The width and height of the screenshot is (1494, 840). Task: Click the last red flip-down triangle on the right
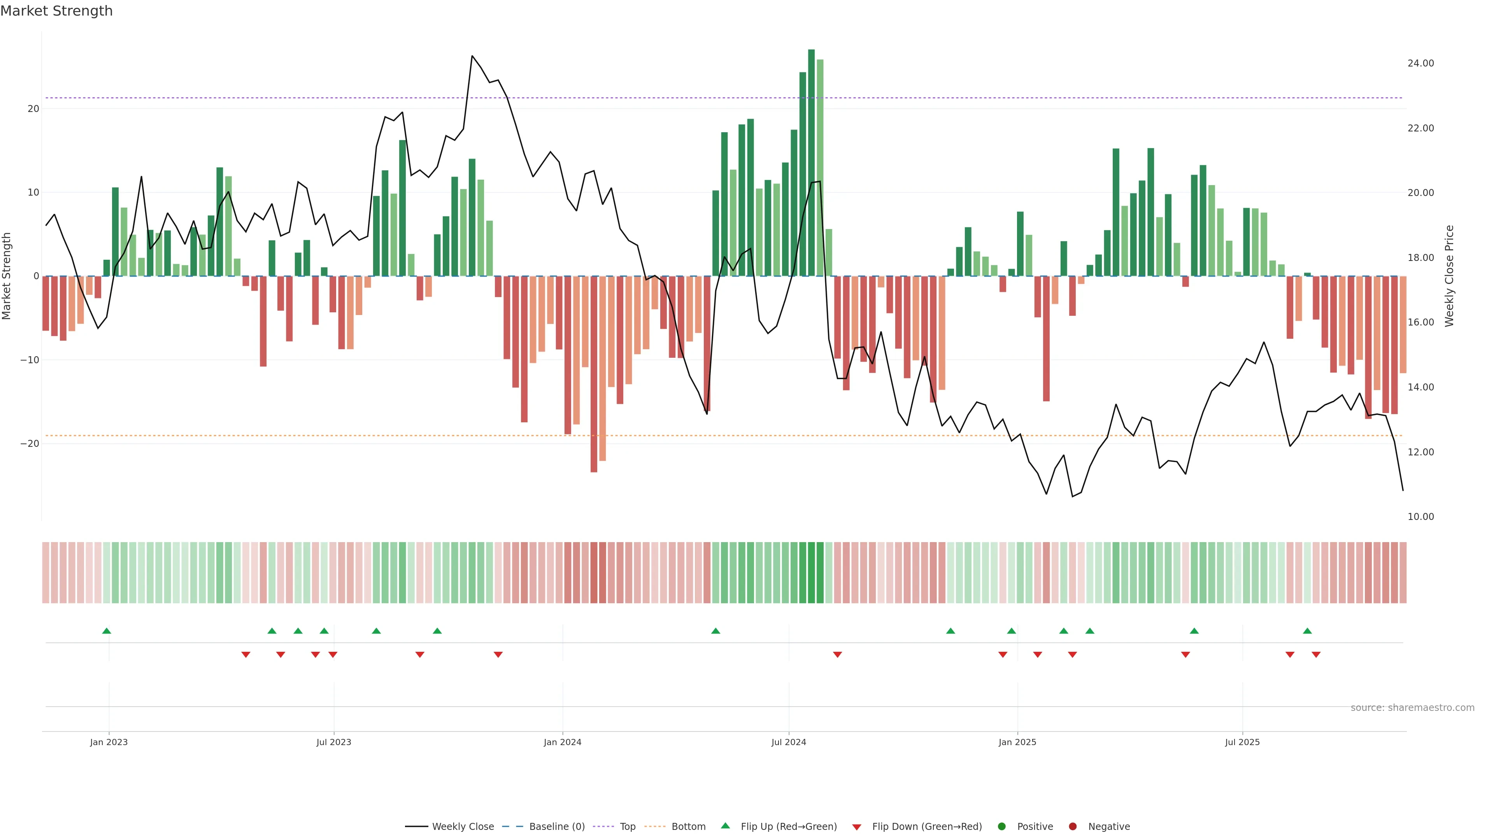tap(1316, 654)
